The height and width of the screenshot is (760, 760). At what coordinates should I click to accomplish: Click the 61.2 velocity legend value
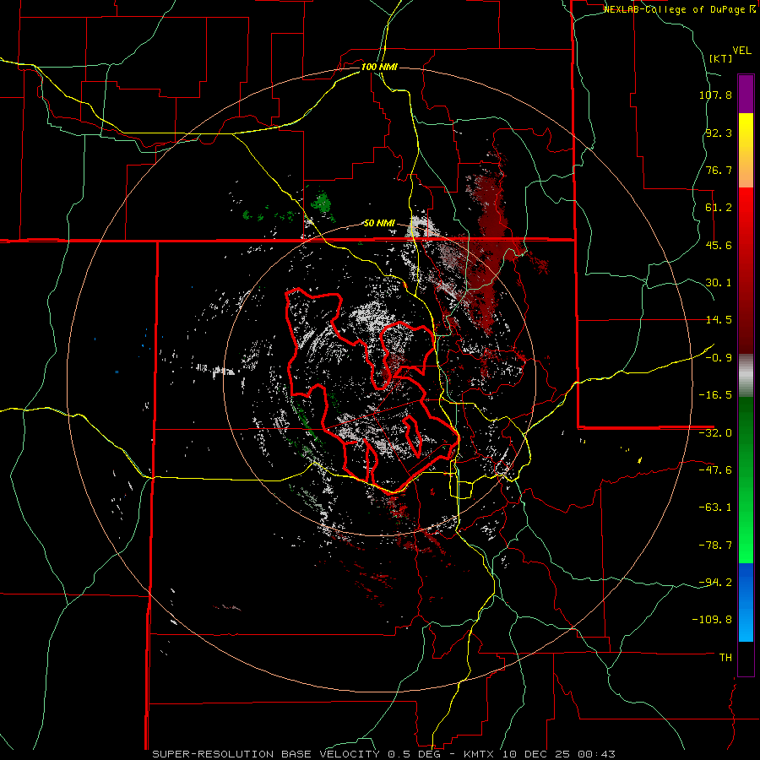pyautogui.click(x=719, y=208)
